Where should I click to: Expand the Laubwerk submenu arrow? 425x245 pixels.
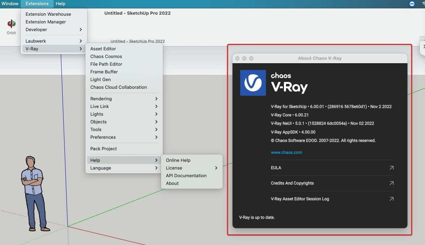click(x=81, y=41)
